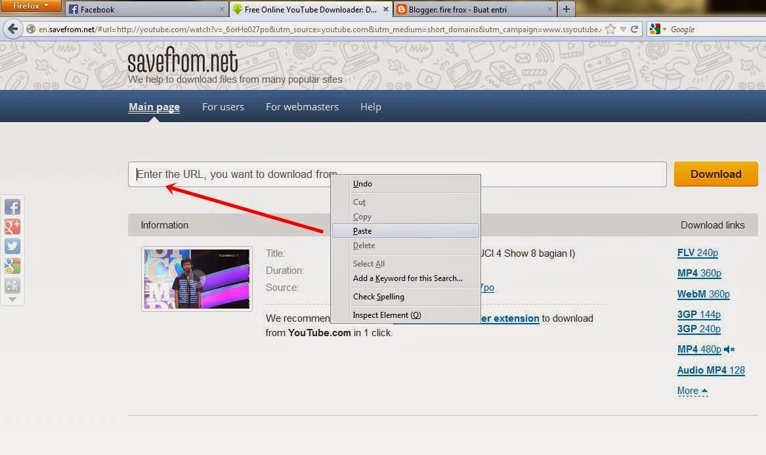This screenshot has height=455, width=766.
Task: Click the video thumbnail preview
Action: 197,278
